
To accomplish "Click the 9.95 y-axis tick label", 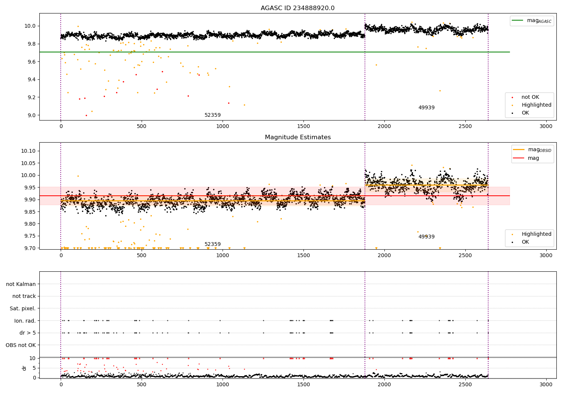I will (x=30, y=188).
